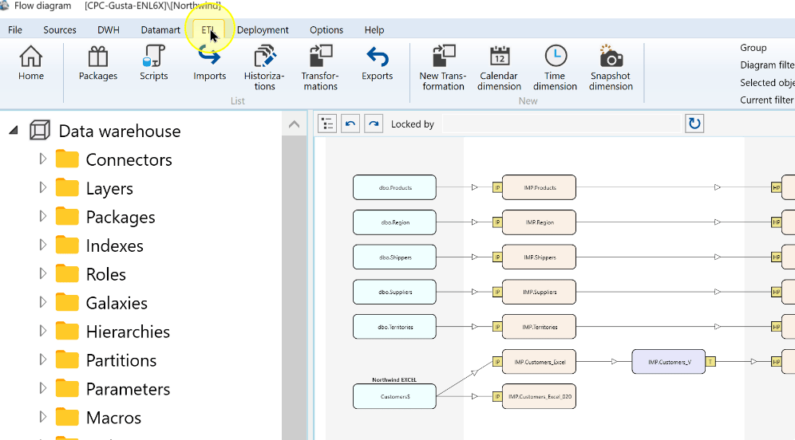Click the IP badge on IMP.Products
795x440 pixels.
coord(497,187)
